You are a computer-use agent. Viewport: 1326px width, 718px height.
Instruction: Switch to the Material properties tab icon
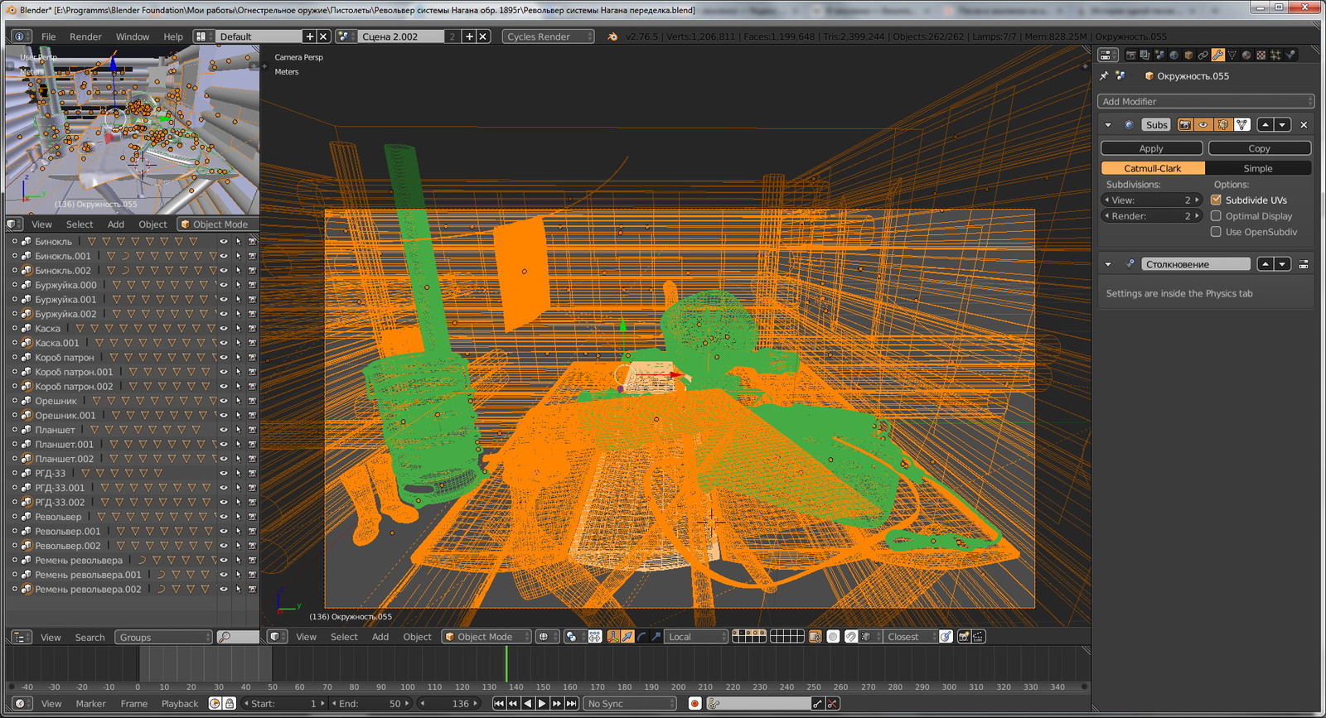(1246, 55)
